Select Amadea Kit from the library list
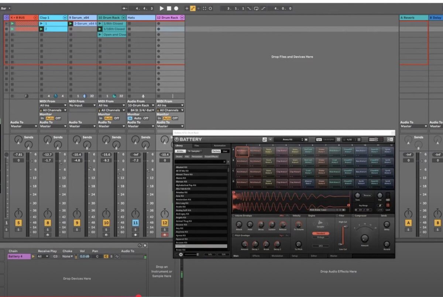The height and width of the screenshot is (297, 443). (x=181, y=192)
